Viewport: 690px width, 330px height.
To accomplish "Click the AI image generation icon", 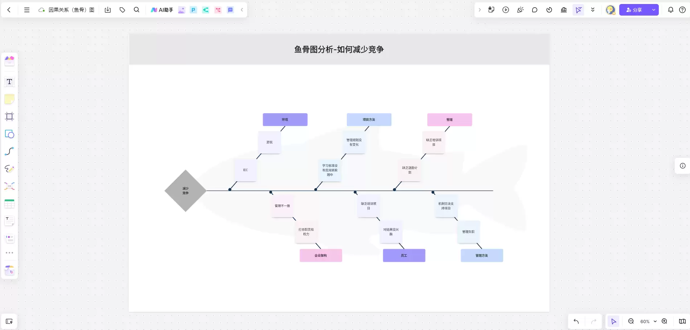I will [x=182, y=10].
